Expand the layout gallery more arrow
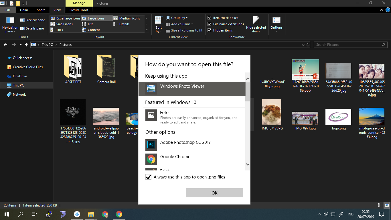The image size is (391, 220). (147, 30)
